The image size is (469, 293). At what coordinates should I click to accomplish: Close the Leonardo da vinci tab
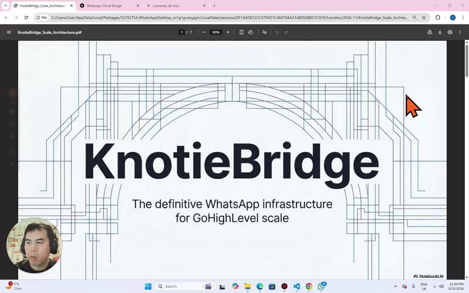(x=204, y=6)
